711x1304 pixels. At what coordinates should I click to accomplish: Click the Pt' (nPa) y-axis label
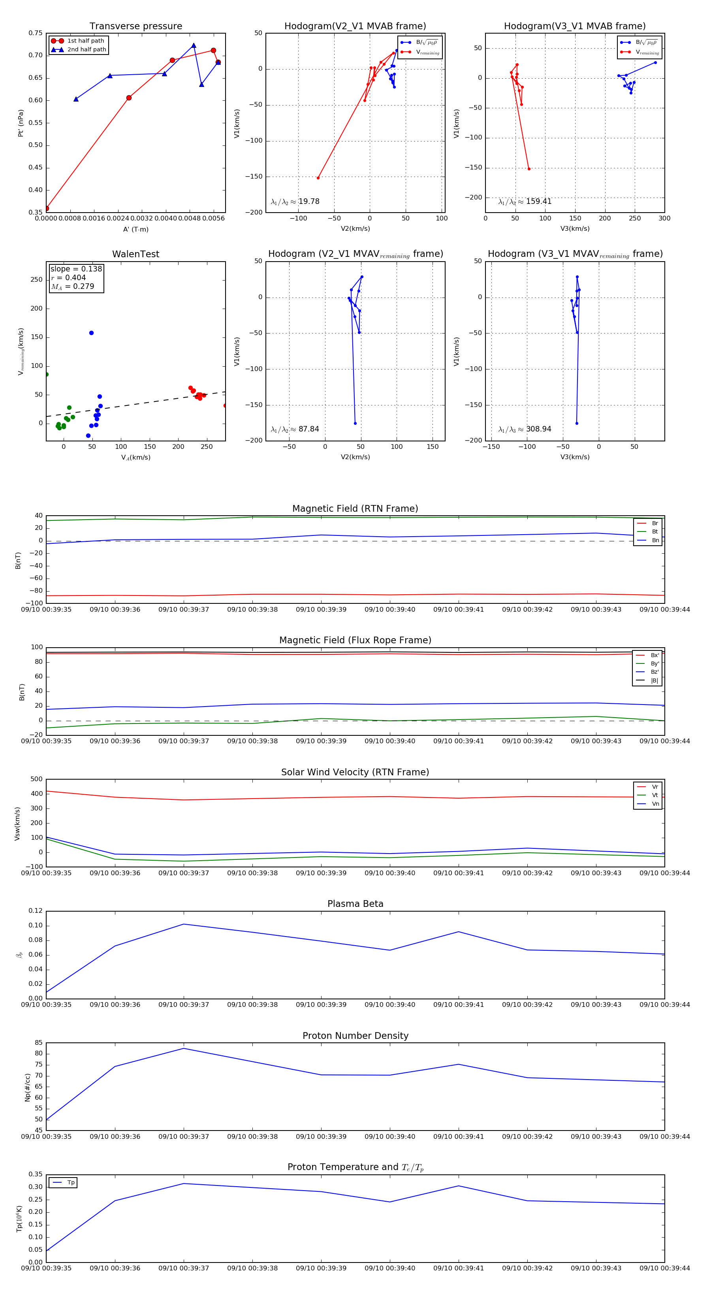21,123
